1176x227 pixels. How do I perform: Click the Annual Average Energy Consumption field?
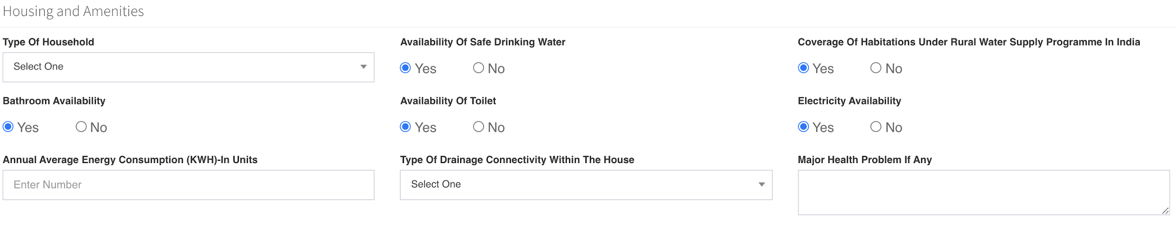(188, 185)
